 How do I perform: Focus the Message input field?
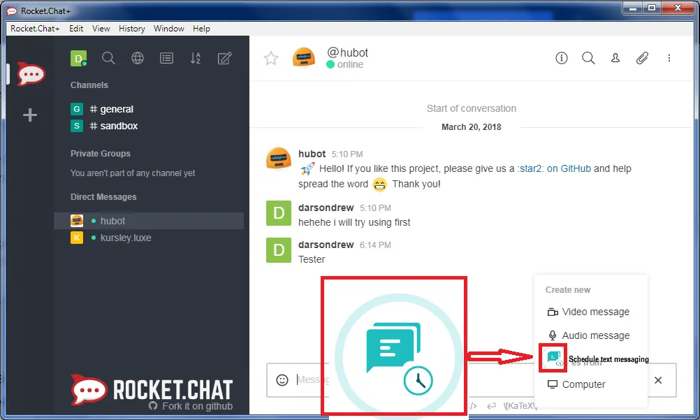(x=471, y=379)
